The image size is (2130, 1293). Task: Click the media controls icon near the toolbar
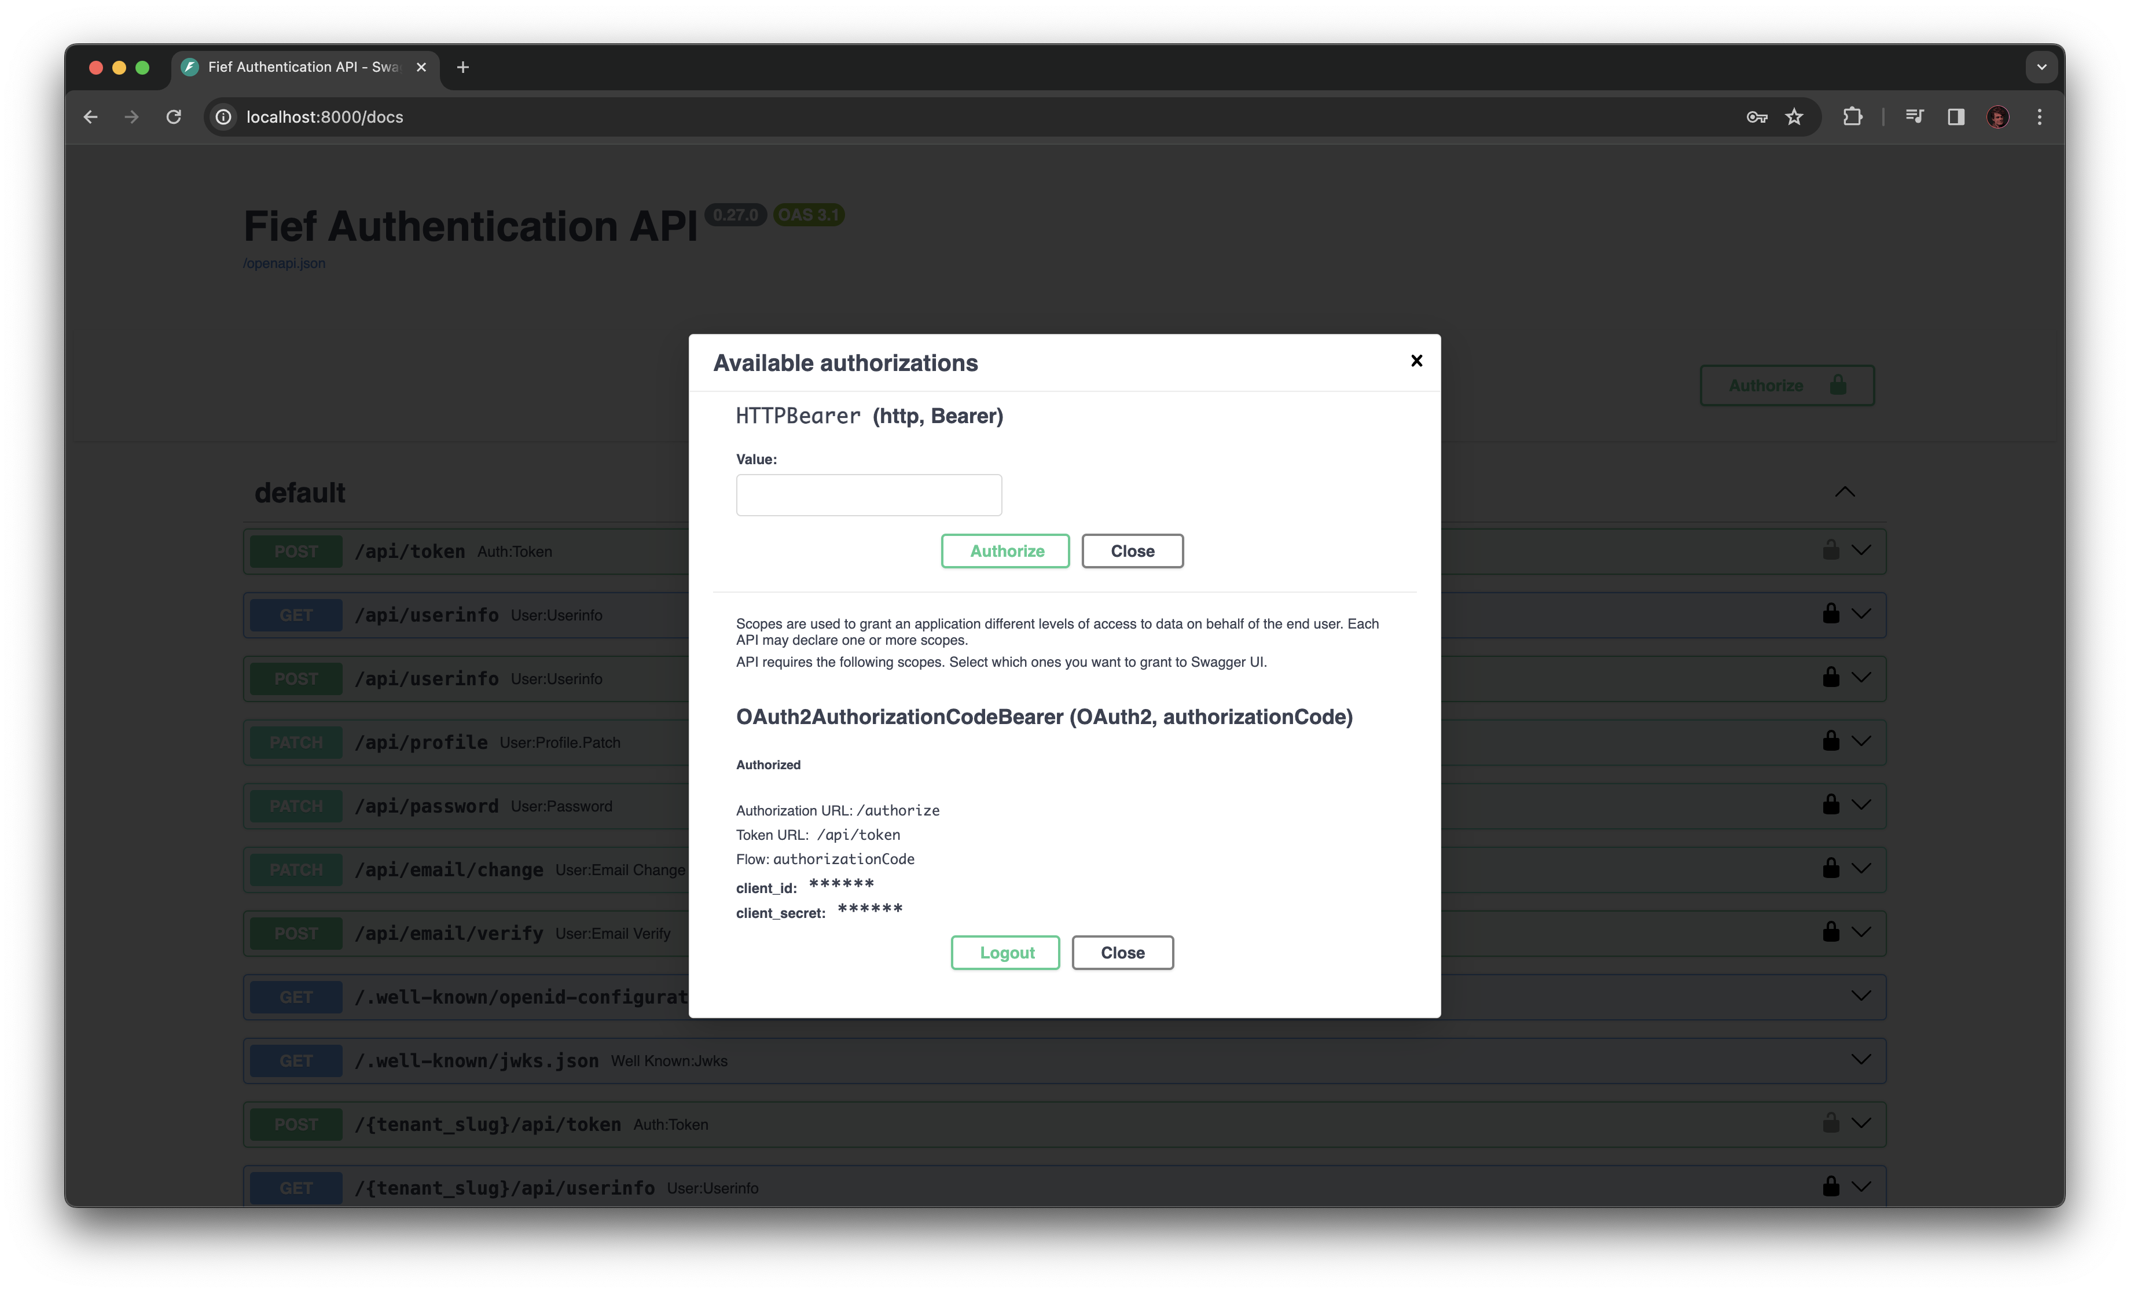tap(1915, 117)
